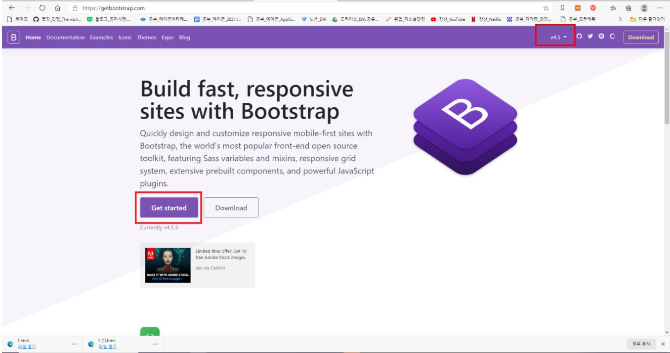Click the padlock site info icon
Viewport: 670px width, 353px height.
click(75, 8)
